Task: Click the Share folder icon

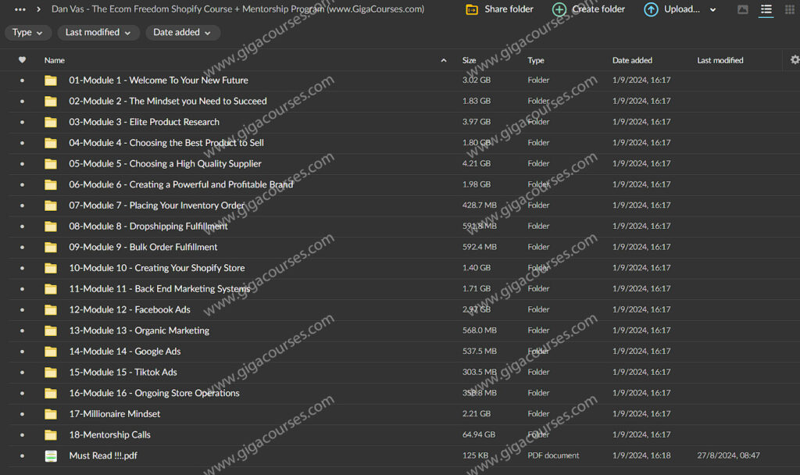Action: 472,9
